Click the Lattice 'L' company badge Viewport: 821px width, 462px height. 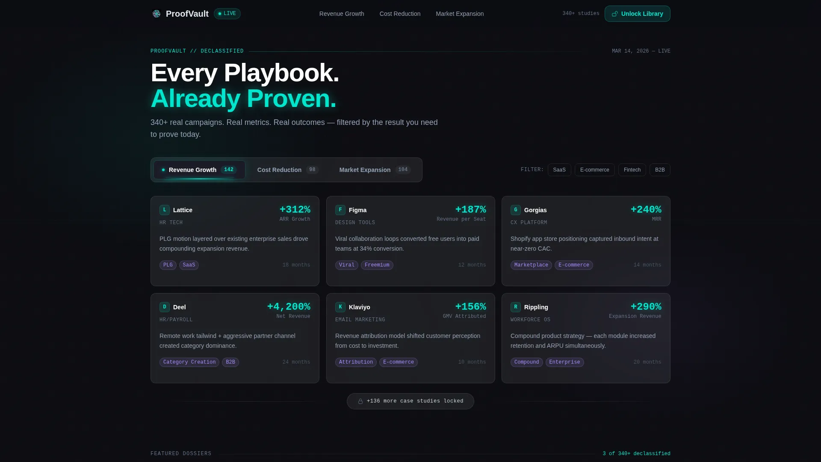(165, 210)
